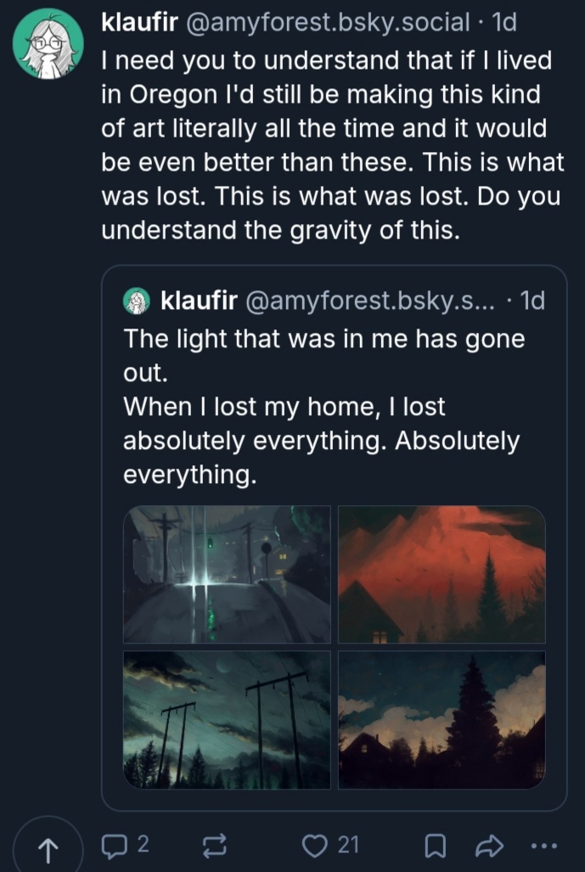
Task: Click the repost arrows icon
Action: pyautogui.click(x=214, y=844)
